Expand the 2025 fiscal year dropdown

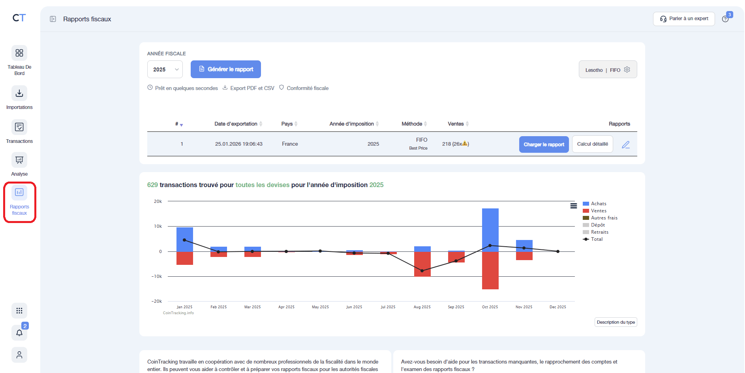[165, 69]
